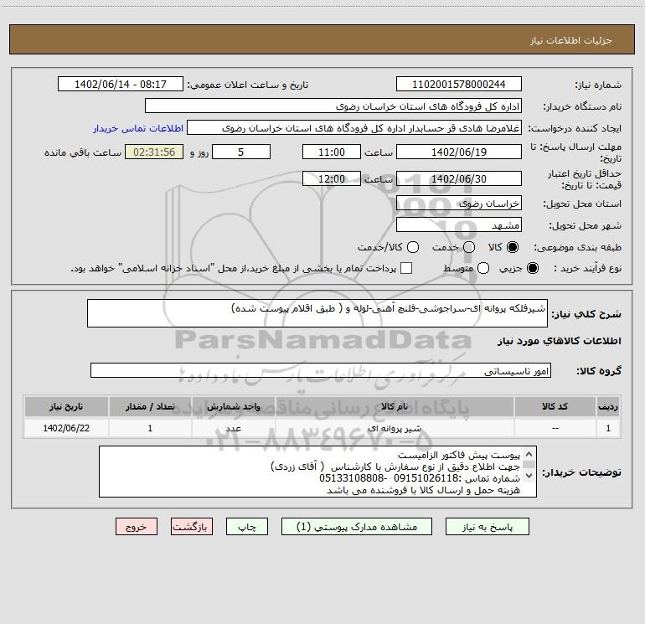Open مشاهده مدارک پیوستی (1) button
This screenshot has height=624, width=645.
[357, 527]
